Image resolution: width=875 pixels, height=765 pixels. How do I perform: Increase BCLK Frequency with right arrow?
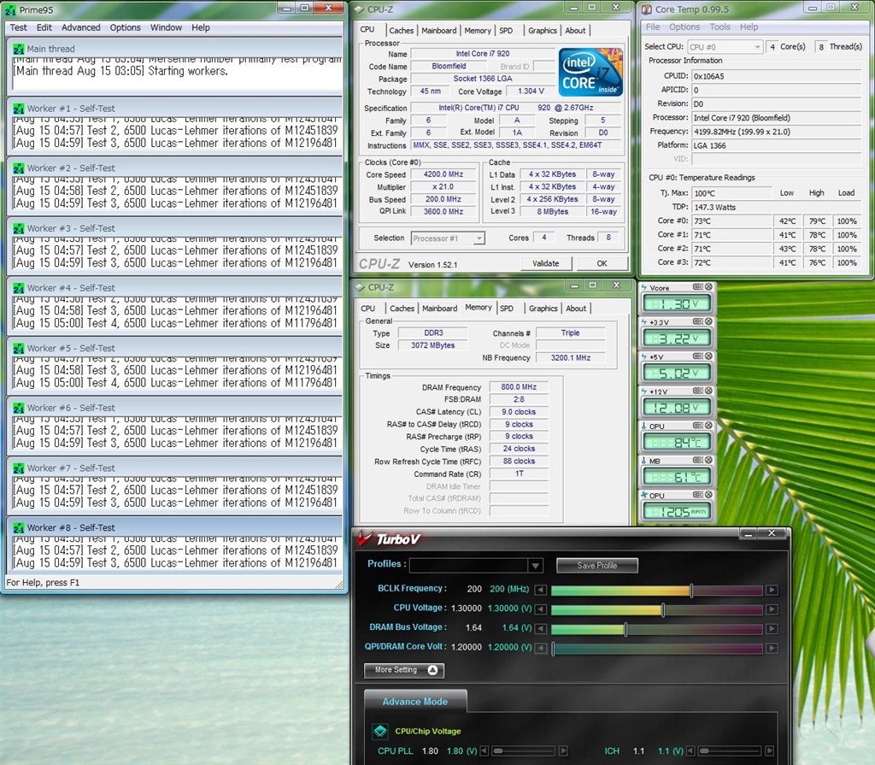tap(772, 590)
